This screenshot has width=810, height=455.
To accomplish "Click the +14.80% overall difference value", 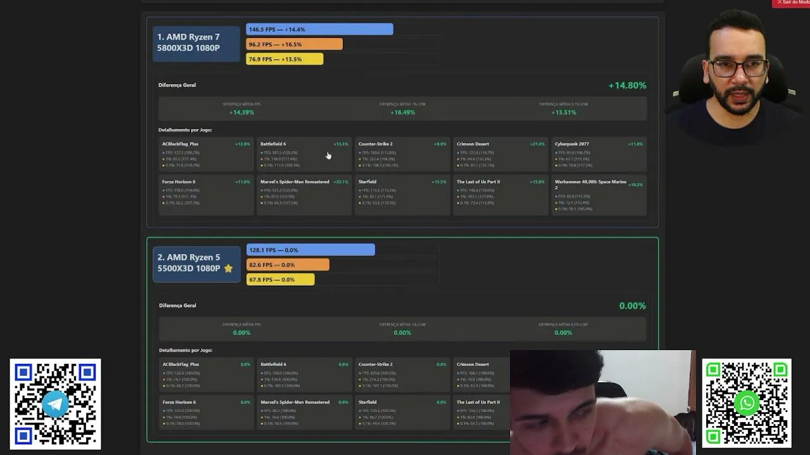I will [x=627, y=85].
